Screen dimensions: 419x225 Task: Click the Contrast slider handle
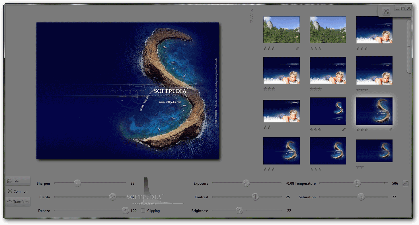click(x=255, y=197)
